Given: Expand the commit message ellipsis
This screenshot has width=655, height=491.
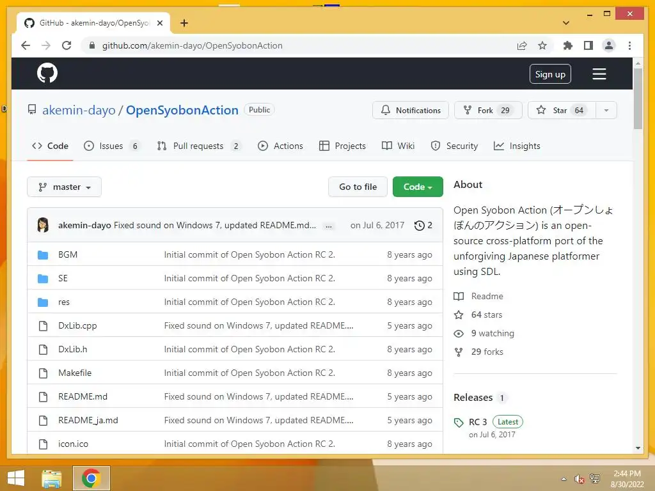Looking at the screenshot, I should click(x=329, y=226).
